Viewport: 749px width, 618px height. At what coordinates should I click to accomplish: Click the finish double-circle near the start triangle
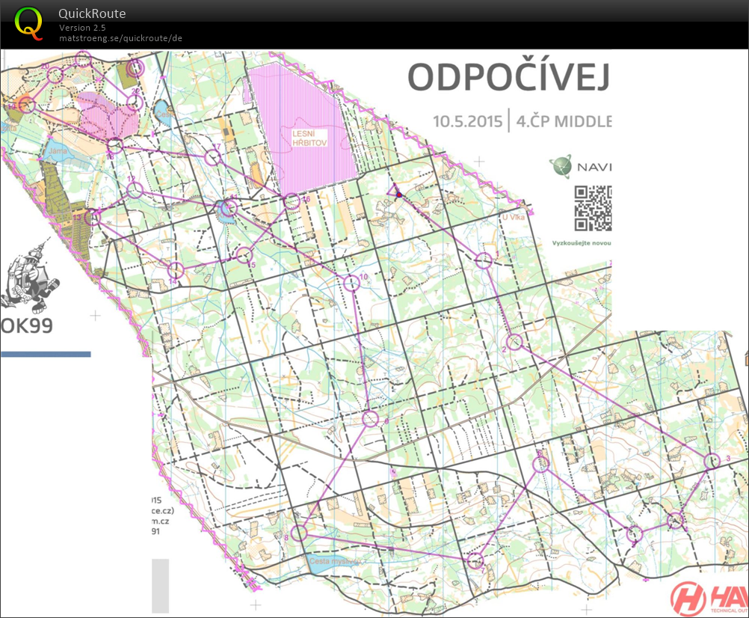pyautogui.click(x=400, y=195)
